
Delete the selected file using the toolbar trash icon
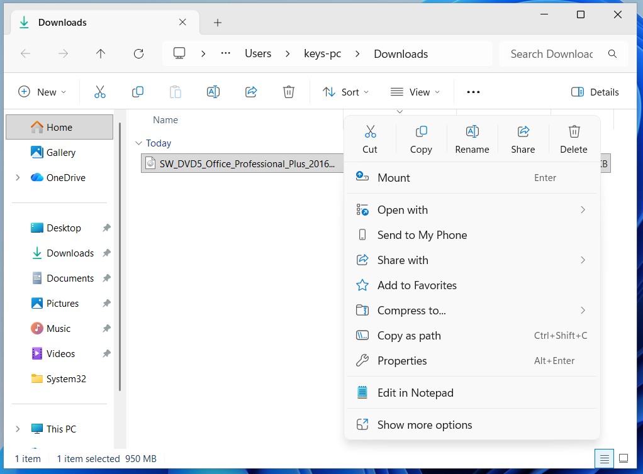288,92
